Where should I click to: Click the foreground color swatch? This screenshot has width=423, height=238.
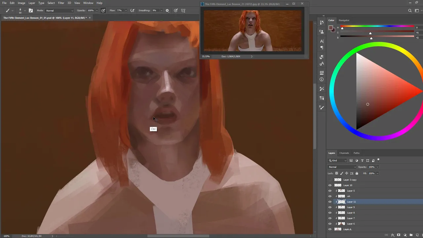pyautogui.click(x=330, y=28)
